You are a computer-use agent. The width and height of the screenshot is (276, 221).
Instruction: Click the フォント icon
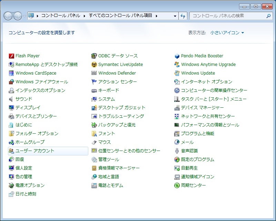(94, 134)
